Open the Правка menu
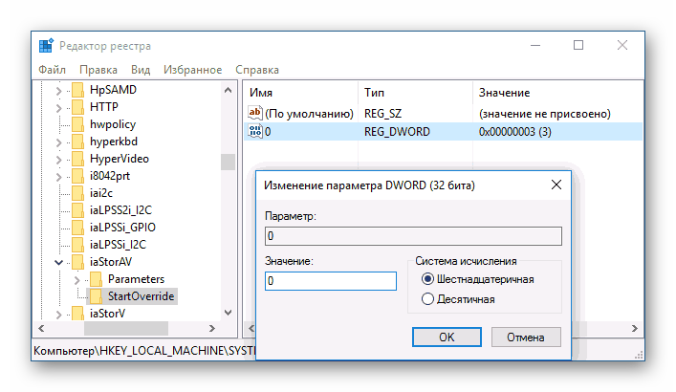This screenshot has width=676, height=392. 98,70
